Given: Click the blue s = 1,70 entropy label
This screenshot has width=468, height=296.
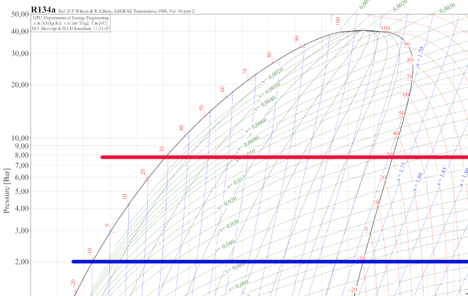Looking at the screenshot, I should pyautogui.click(x=420, y=56).
